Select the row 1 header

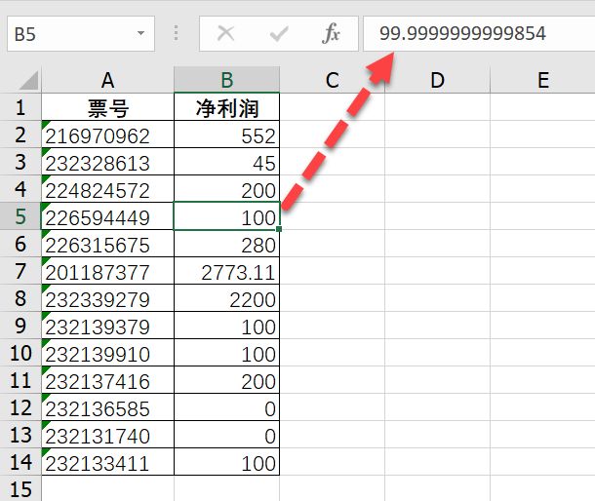point(20,107)
